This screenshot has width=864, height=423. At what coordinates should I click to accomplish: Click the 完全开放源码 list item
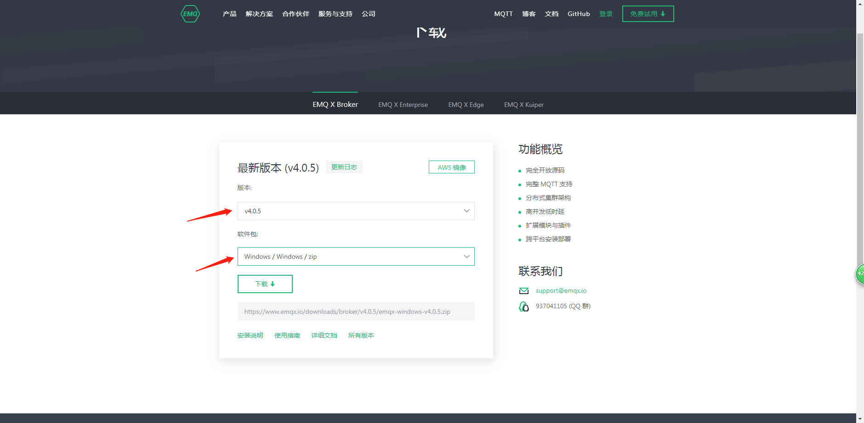[545, 170]
